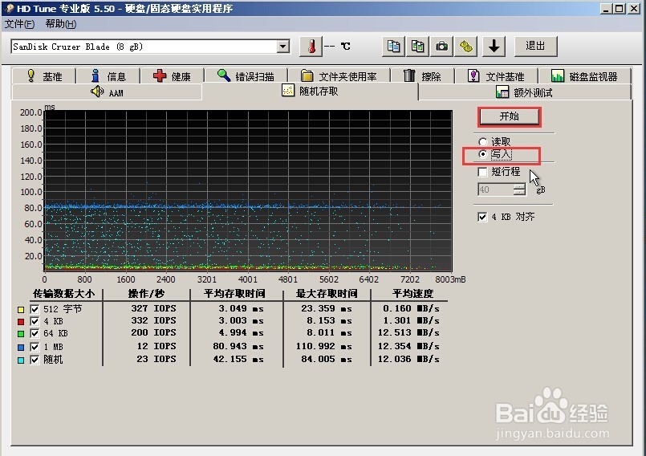Open the 文件(F) menu

[19, 24]
